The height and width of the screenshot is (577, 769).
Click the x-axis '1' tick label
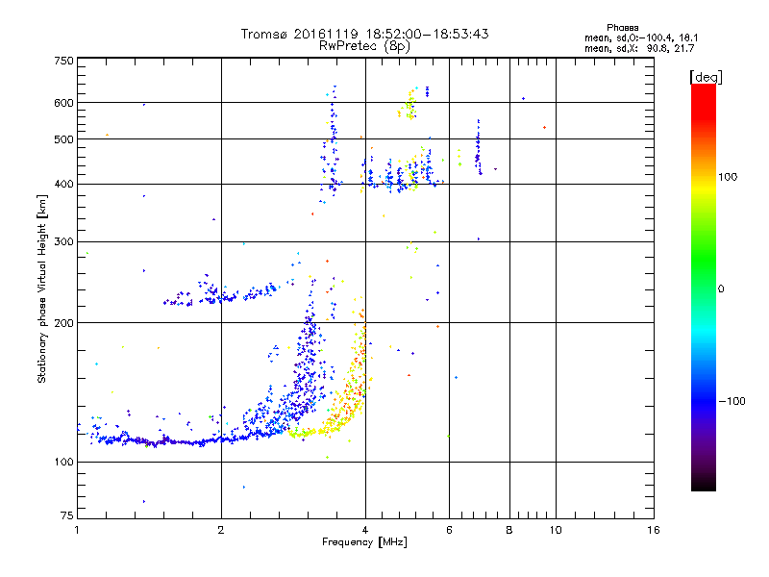click(77, 530)
